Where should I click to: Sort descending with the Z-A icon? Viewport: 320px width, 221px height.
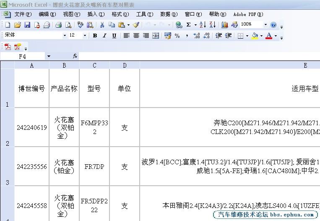pyautogui.click(x=213, y=25)
